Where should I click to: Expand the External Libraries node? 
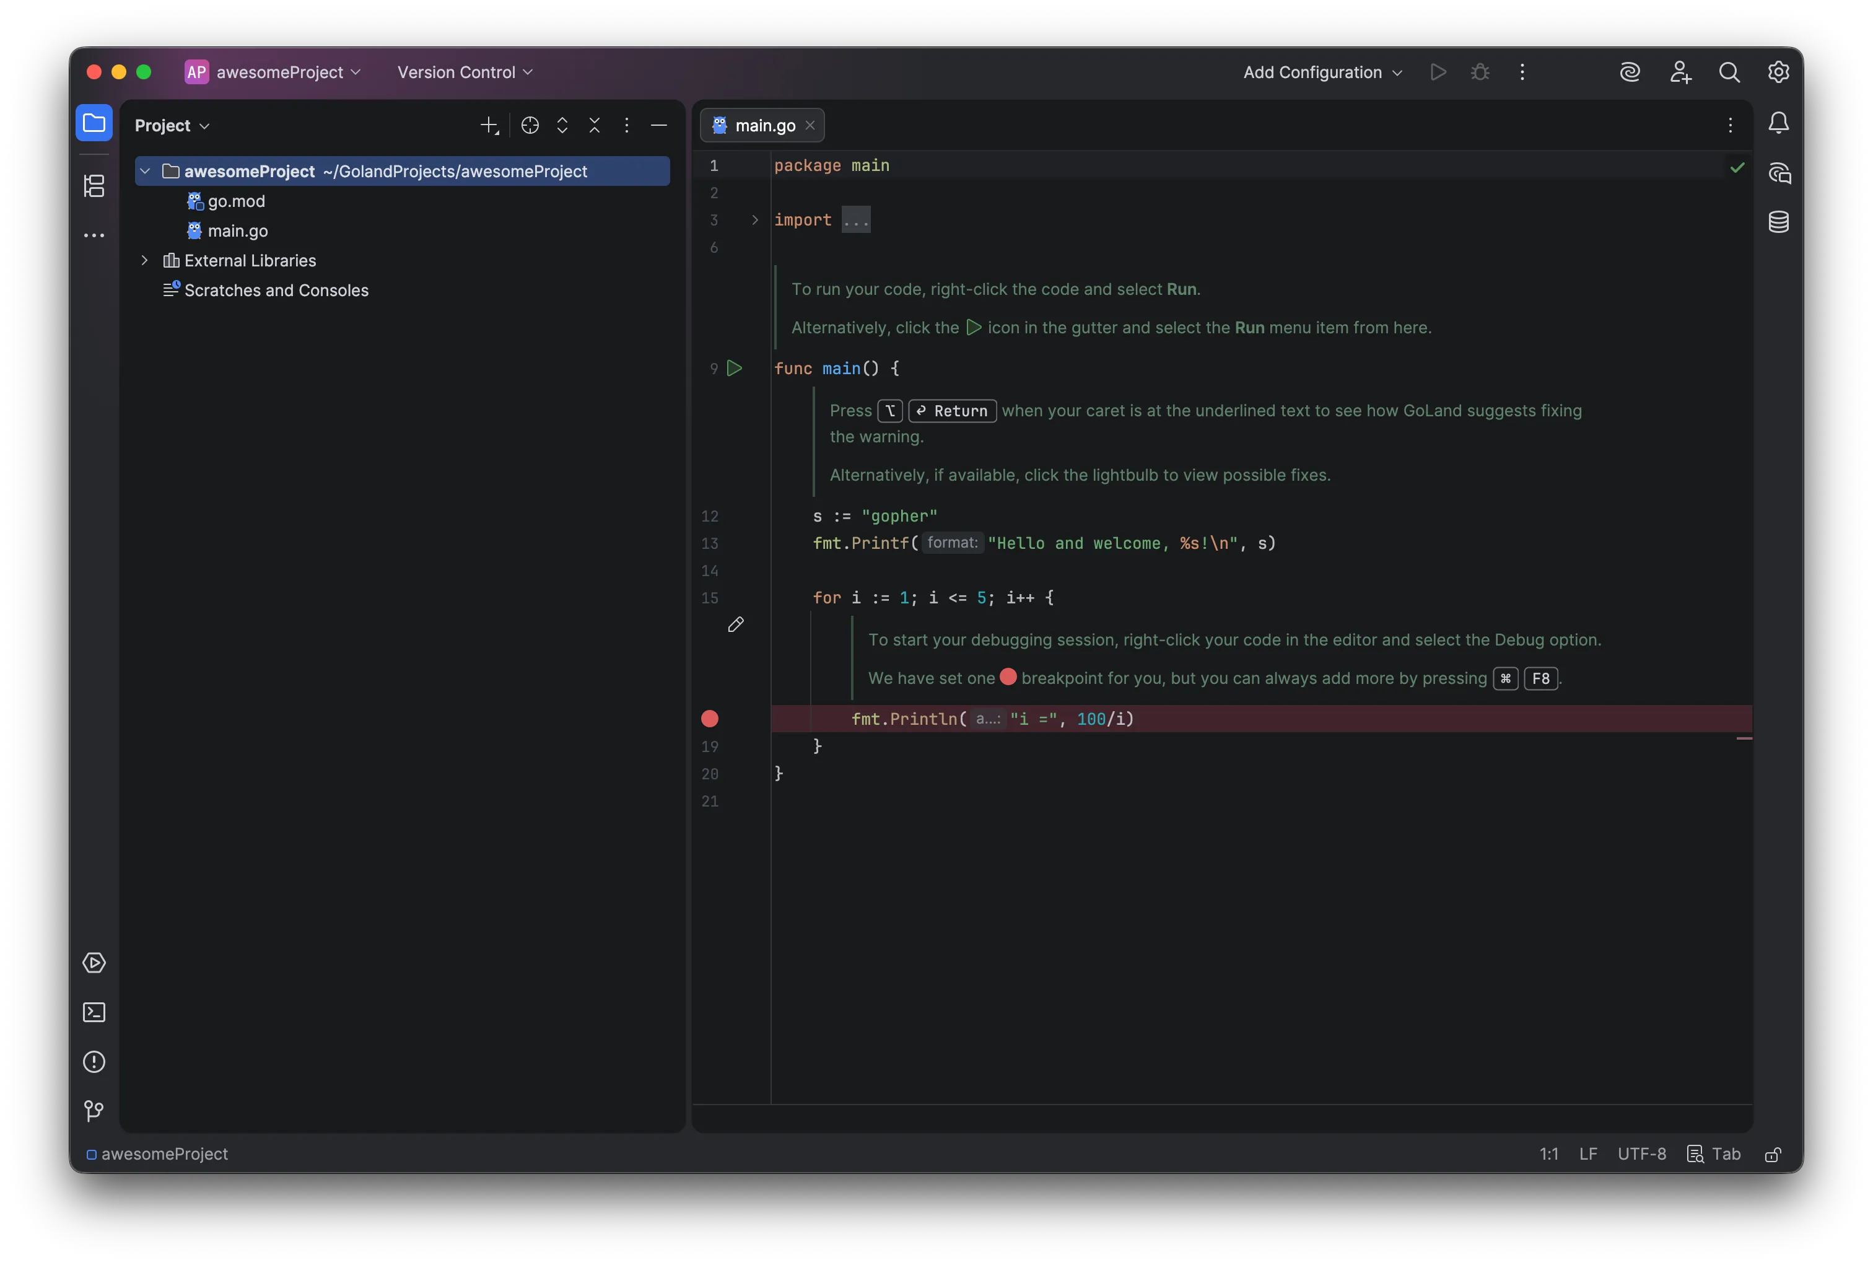coord(144,260)
